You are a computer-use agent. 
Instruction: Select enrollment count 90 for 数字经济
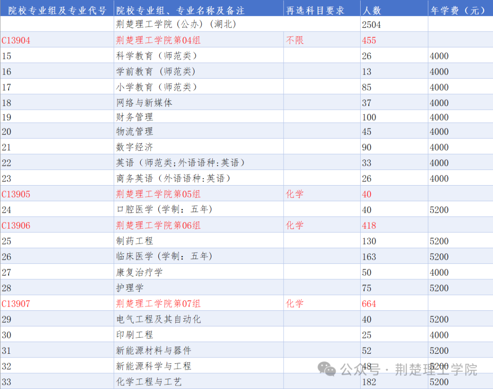[x=367, y=147]
